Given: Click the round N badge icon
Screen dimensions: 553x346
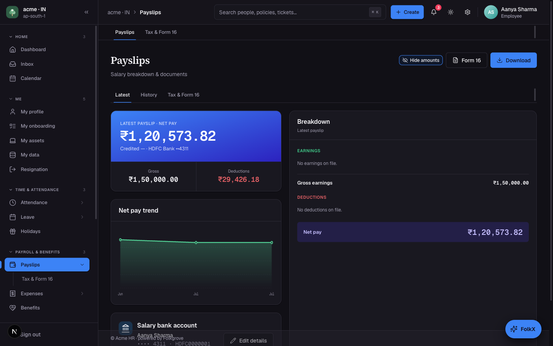Looking at the screenshot, I should pyautogui.click(x=15, y=331).
